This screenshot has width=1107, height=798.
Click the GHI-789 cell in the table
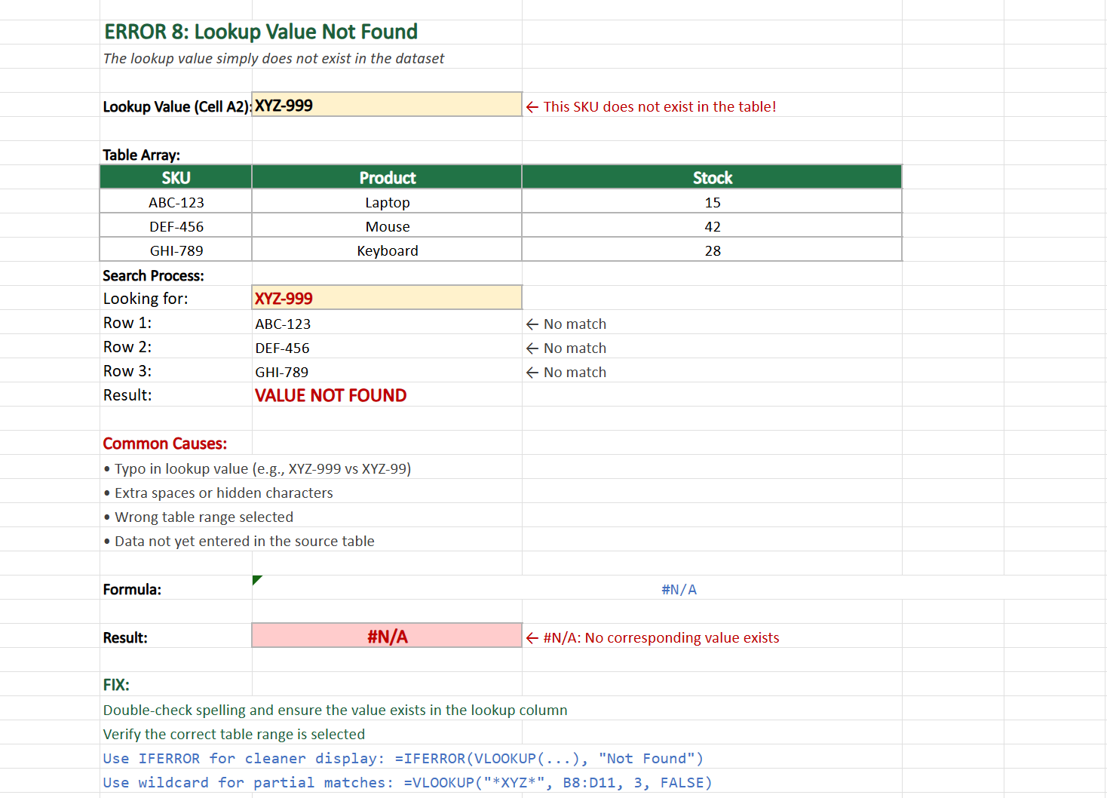(176, 250)
